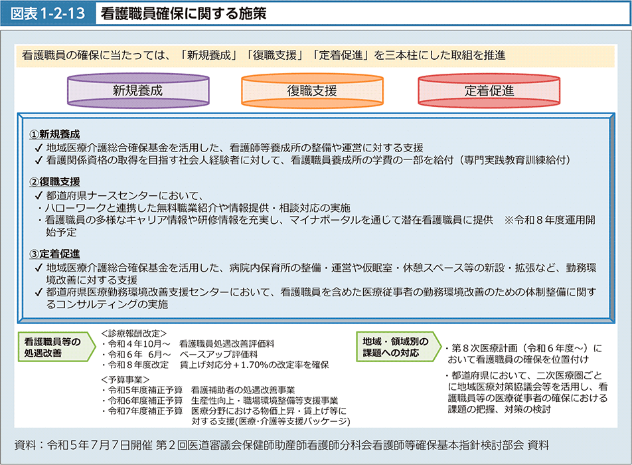
Task: Click the line about 病院内保育所の整備・運営
Action: click(x=321, y=274)
